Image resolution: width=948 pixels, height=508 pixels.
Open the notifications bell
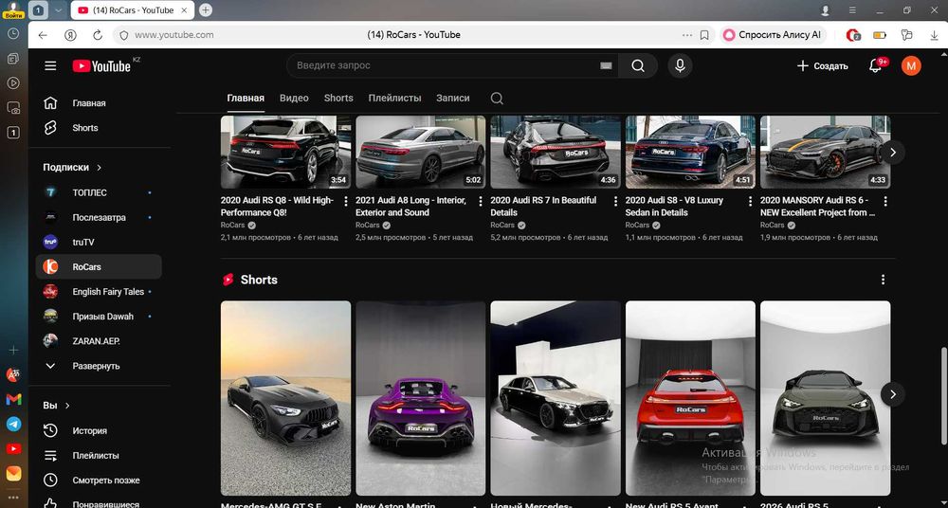coord(875,65)
